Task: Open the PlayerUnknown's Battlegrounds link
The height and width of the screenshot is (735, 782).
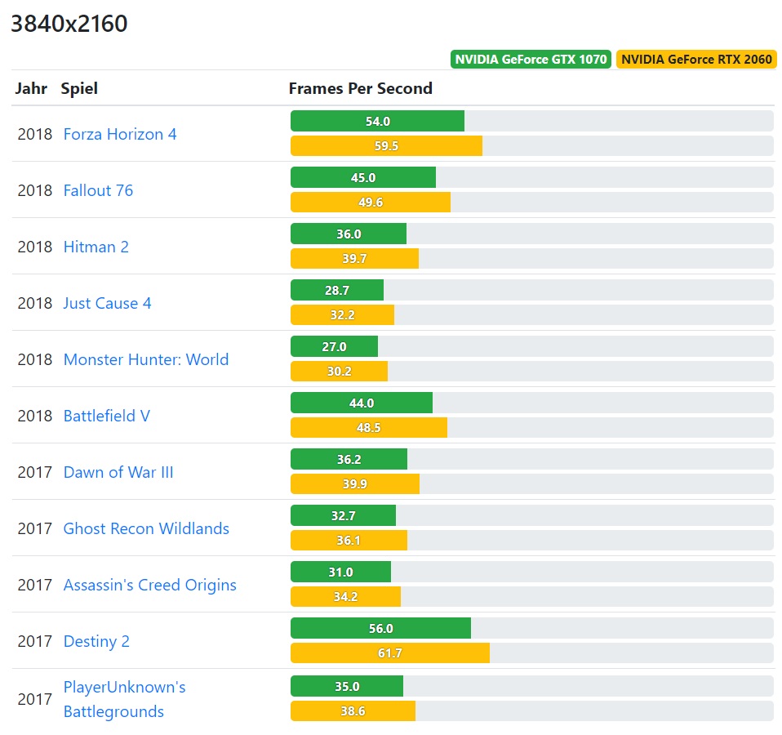Action: tap(125, 700)
